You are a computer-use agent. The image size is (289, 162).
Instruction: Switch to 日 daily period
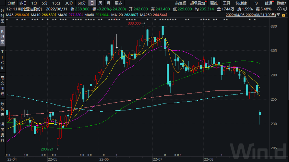coord(92,3)
